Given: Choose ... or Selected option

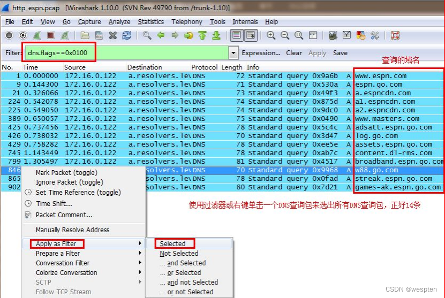Looking at the screenshot, I should 189,272.
